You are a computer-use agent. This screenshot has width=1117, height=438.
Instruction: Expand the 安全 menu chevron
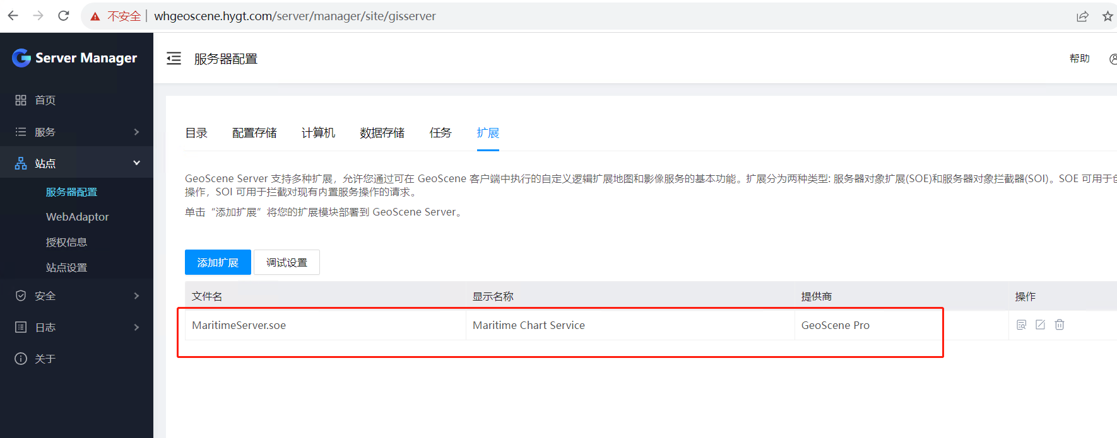(x=136, y=296)
